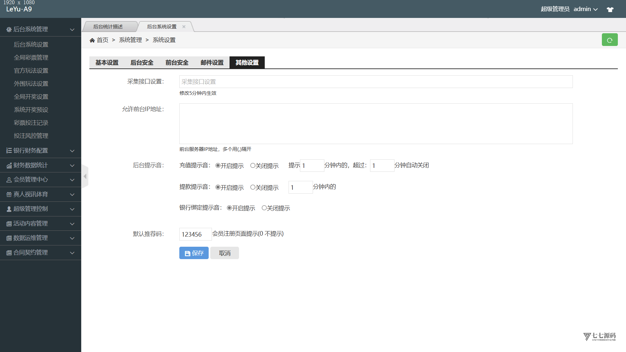Click the 采集接口设置 input field
The image size is (626, 352).
(x=376, y=82)
